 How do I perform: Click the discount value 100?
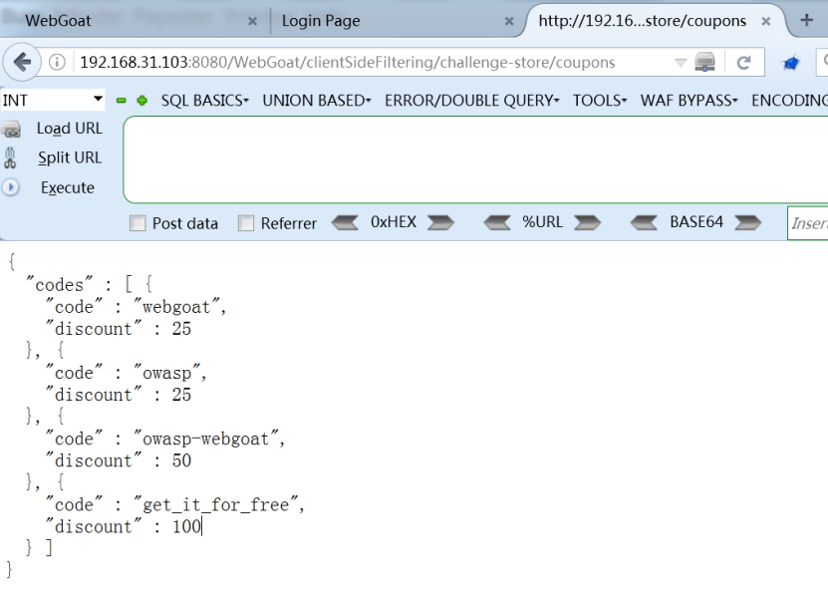186,526
